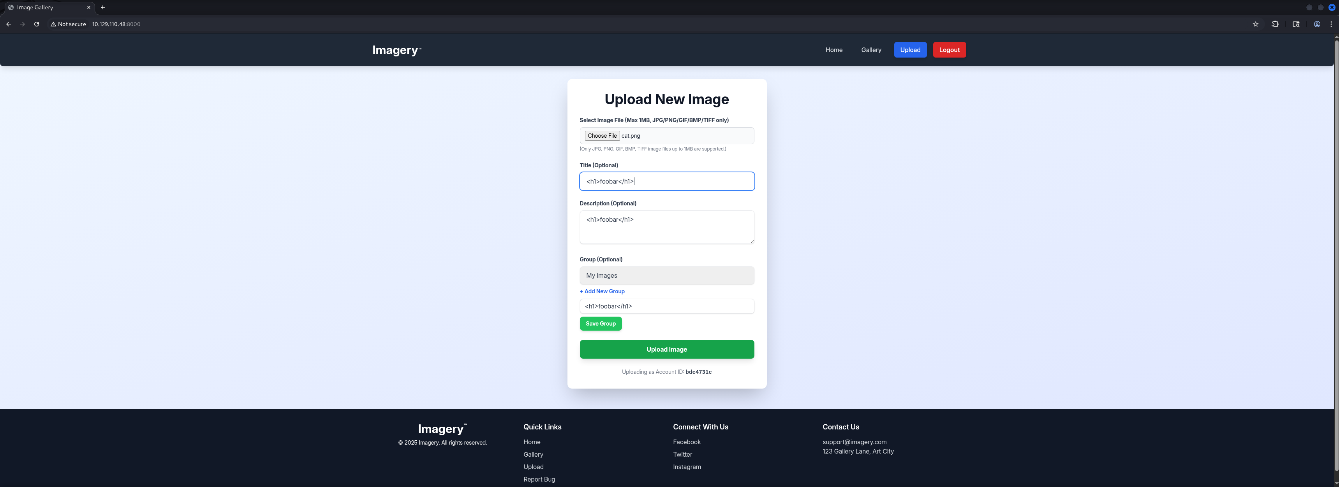The image size is (1339, 487).
Task: Focus the Description text area
Action: pos(666,227)
